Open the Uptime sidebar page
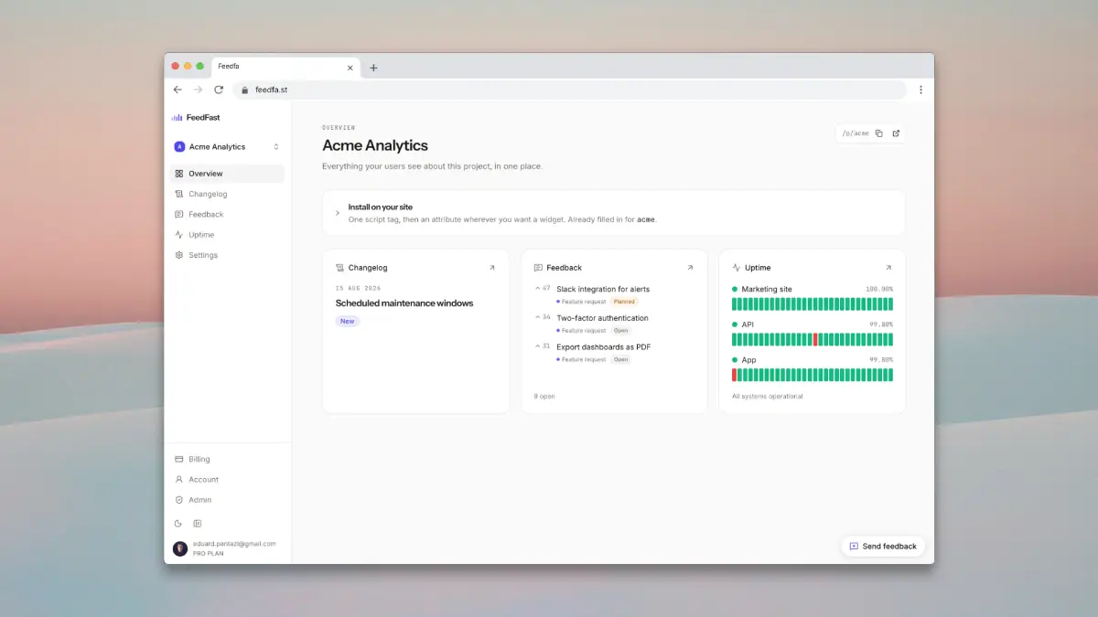Screen dimensions: 1098x617 (227, 235)
